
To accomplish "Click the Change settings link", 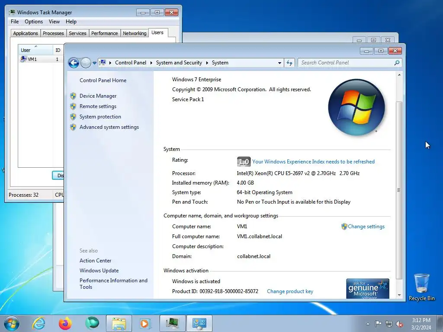I will pyautogui.click(x=366, y=227).
